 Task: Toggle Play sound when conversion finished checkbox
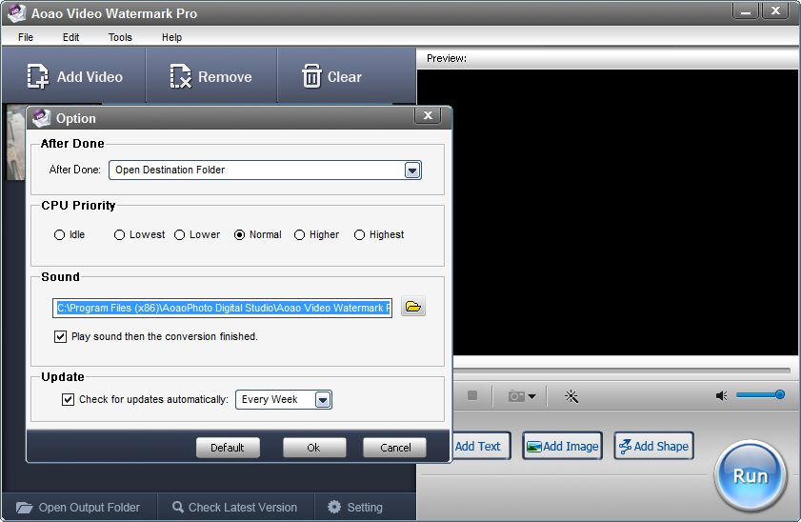click(60, 336)
